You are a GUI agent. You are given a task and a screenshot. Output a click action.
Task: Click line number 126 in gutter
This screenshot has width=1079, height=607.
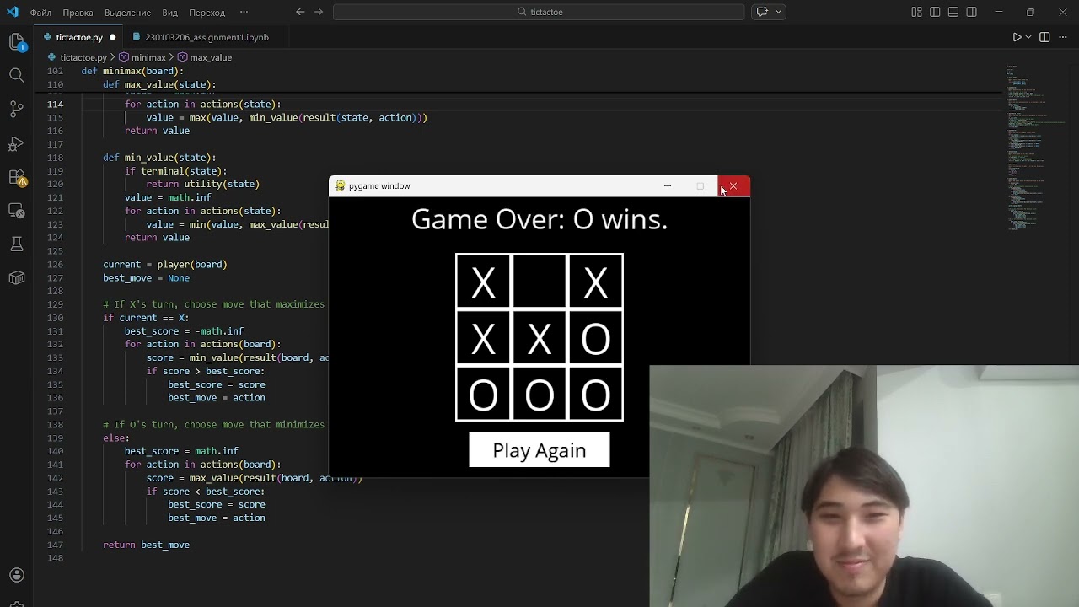(x=55, y=264)
